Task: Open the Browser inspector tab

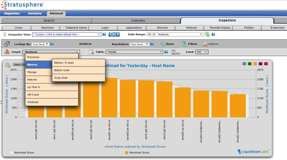Action: [163, 28]
